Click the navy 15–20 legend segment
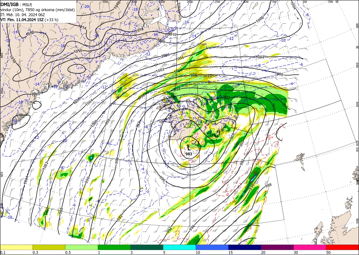This screenshot has width=359, height=255. point(245,247)
